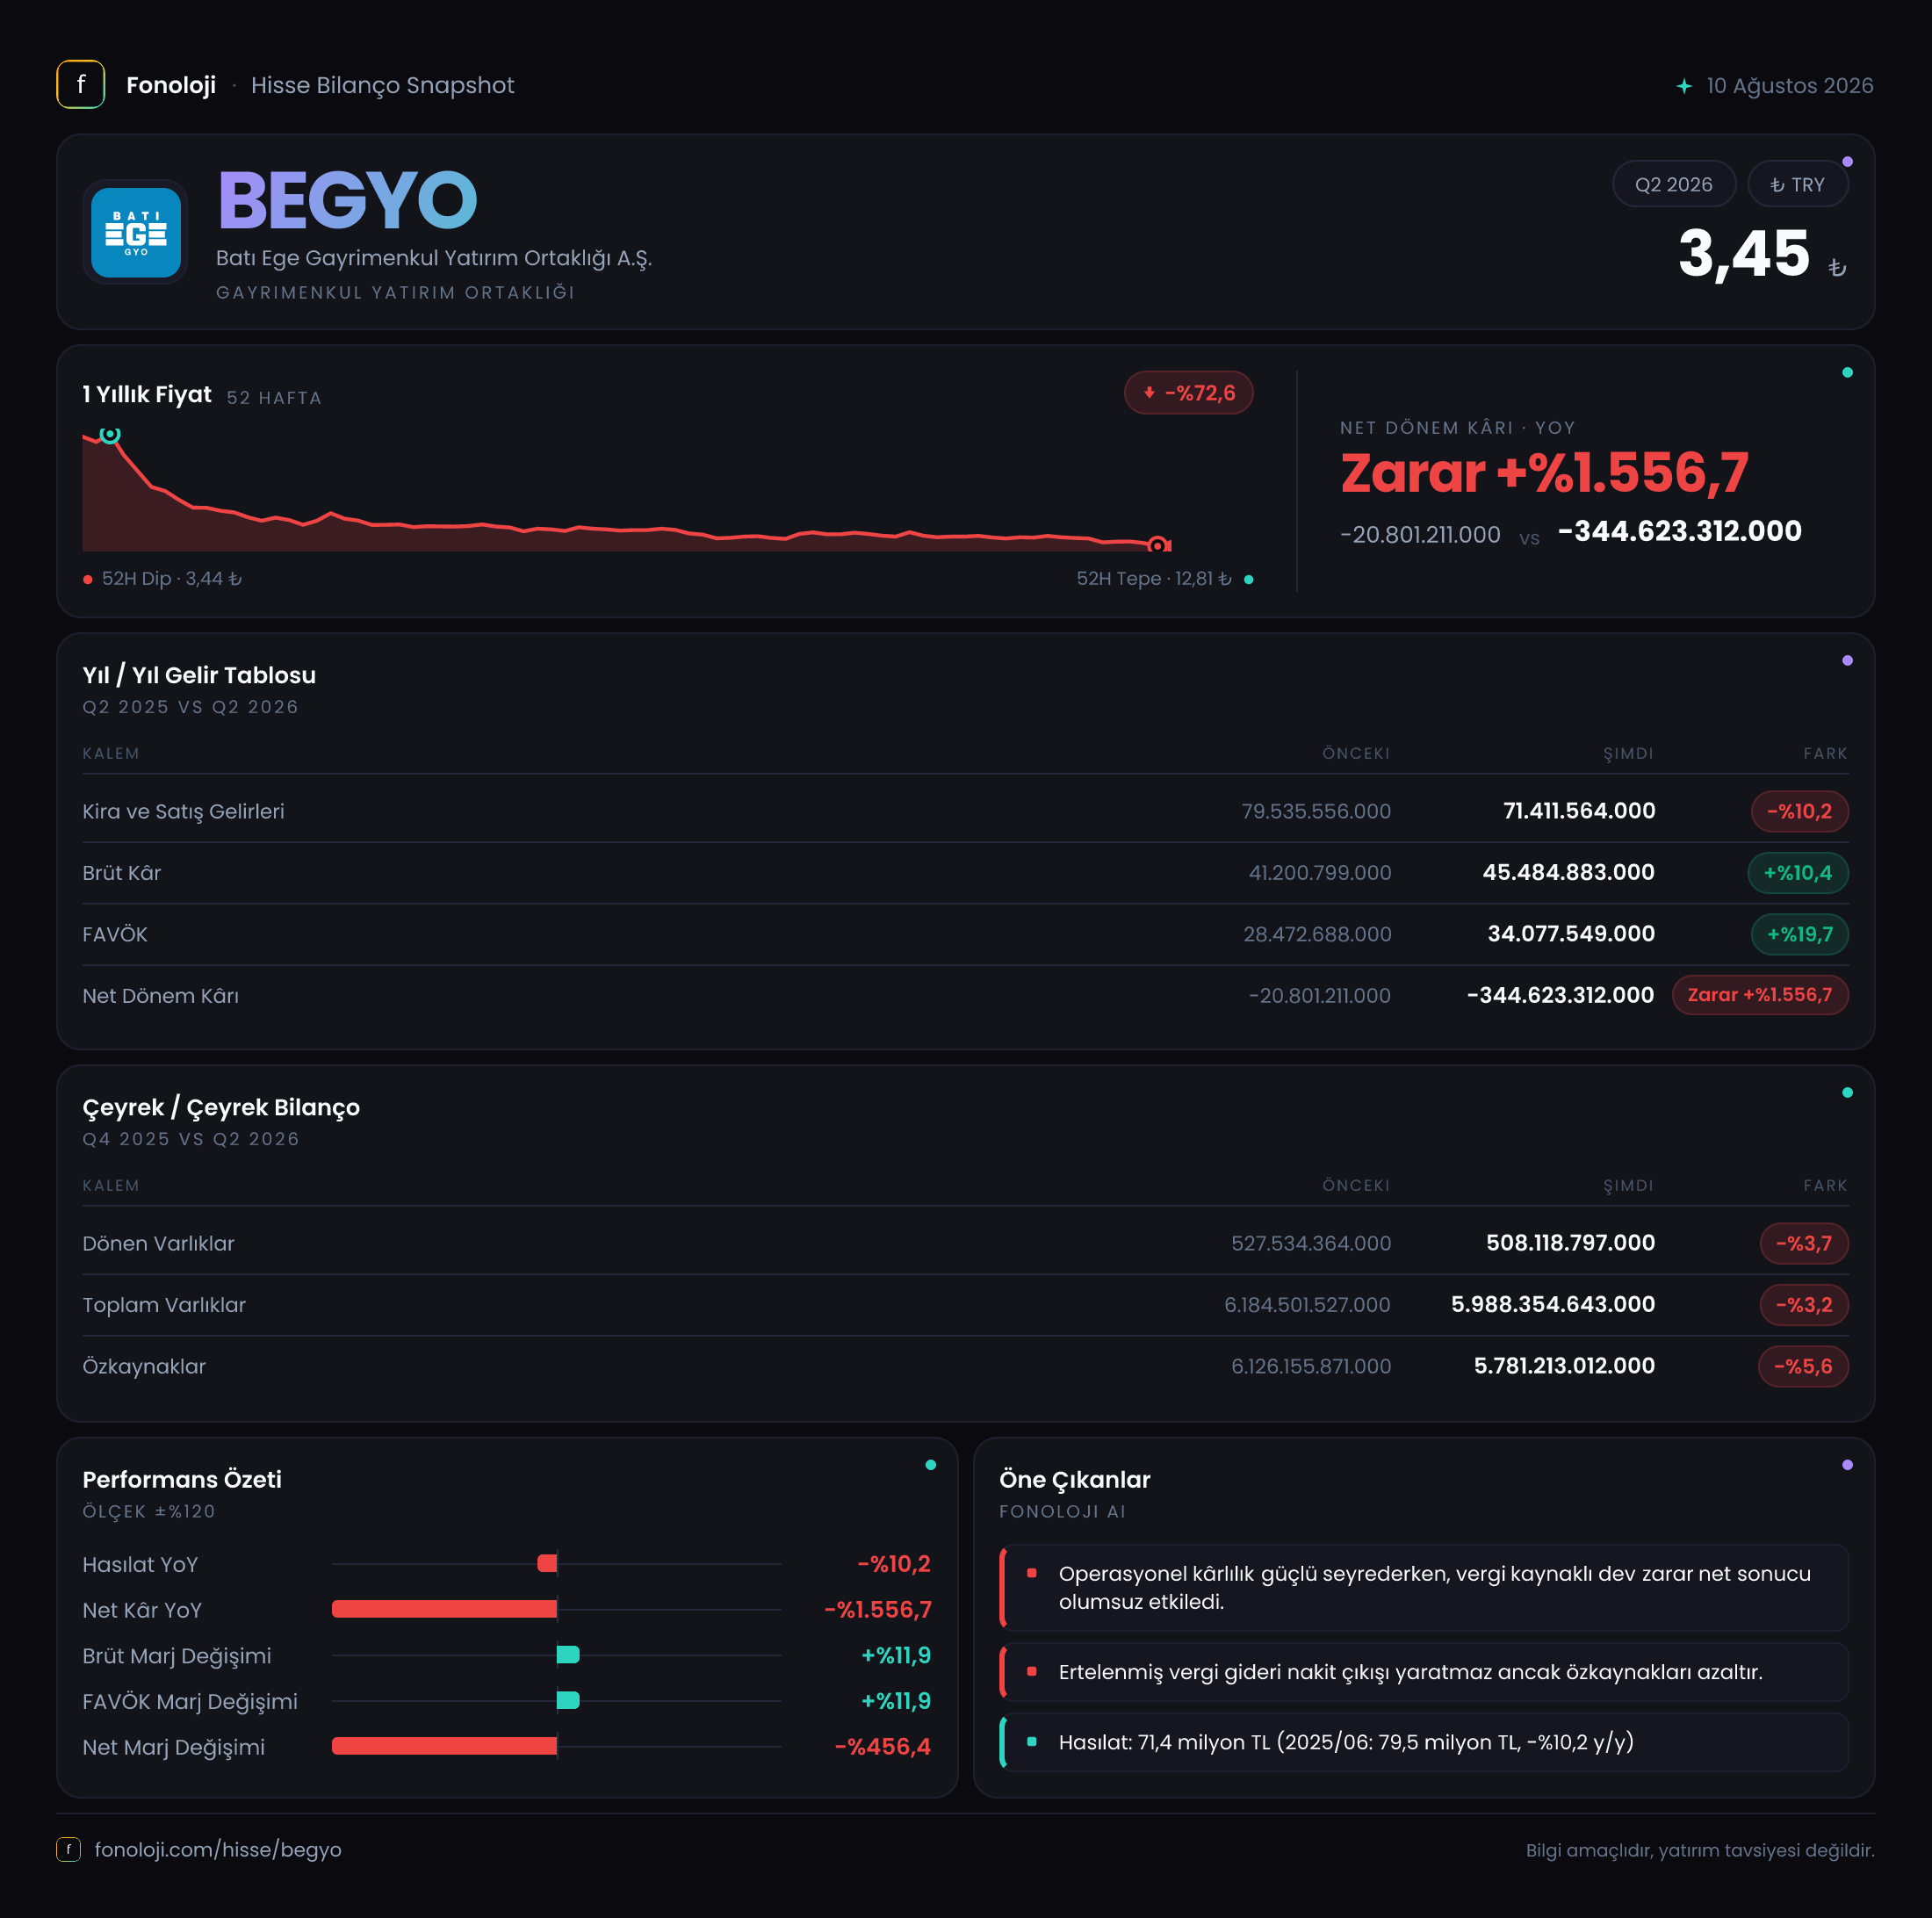Click the Brüt Marj Değişimi teal bar
Image resolution: width=1932 pixels, height=1918 pixels.
click(568, 1655)
